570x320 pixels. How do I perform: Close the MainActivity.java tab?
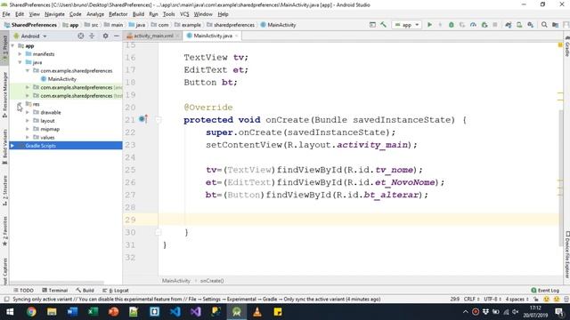(236, 36)
